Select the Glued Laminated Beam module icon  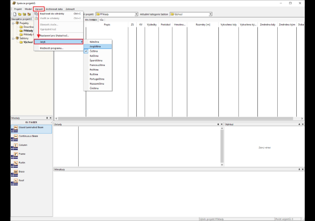pyautogui.click(x=15, y=129)
